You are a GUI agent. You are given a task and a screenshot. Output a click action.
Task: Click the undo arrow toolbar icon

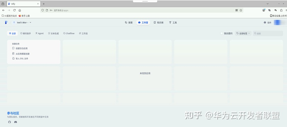point(276,10)
